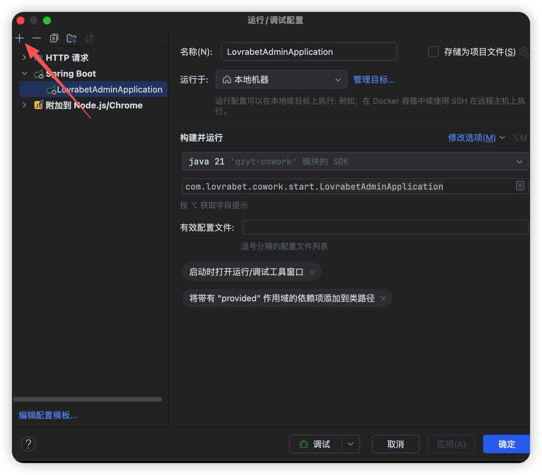
Task: Click the 名称 name input field
Action: click(309, 52)
